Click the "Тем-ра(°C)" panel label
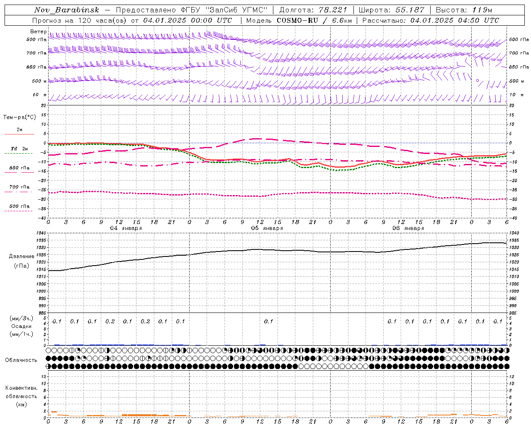Image resolution: width=531 pixels, height=425 pixels. (19, 117)
